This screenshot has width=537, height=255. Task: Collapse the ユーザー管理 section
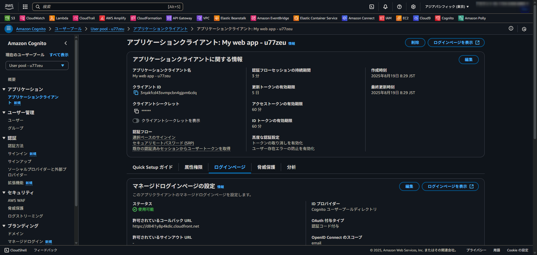[x=4, y=113]
